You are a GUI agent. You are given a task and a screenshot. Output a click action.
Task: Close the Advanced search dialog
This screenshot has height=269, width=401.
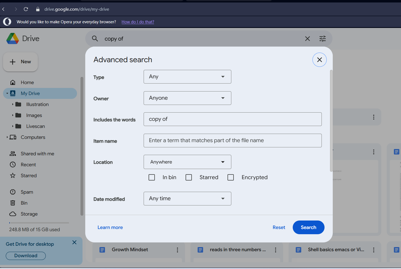[319, 60]
